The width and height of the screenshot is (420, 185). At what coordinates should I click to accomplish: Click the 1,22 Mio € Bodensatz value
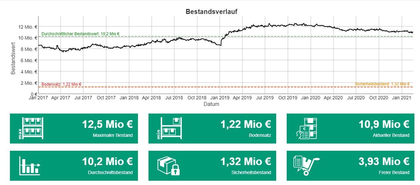pos(246,124)
